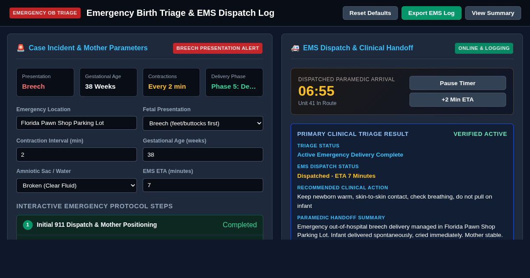Expand step 1 Initial 911 Dispatch row
530x278 pixels.
click(x=140, y=225)
